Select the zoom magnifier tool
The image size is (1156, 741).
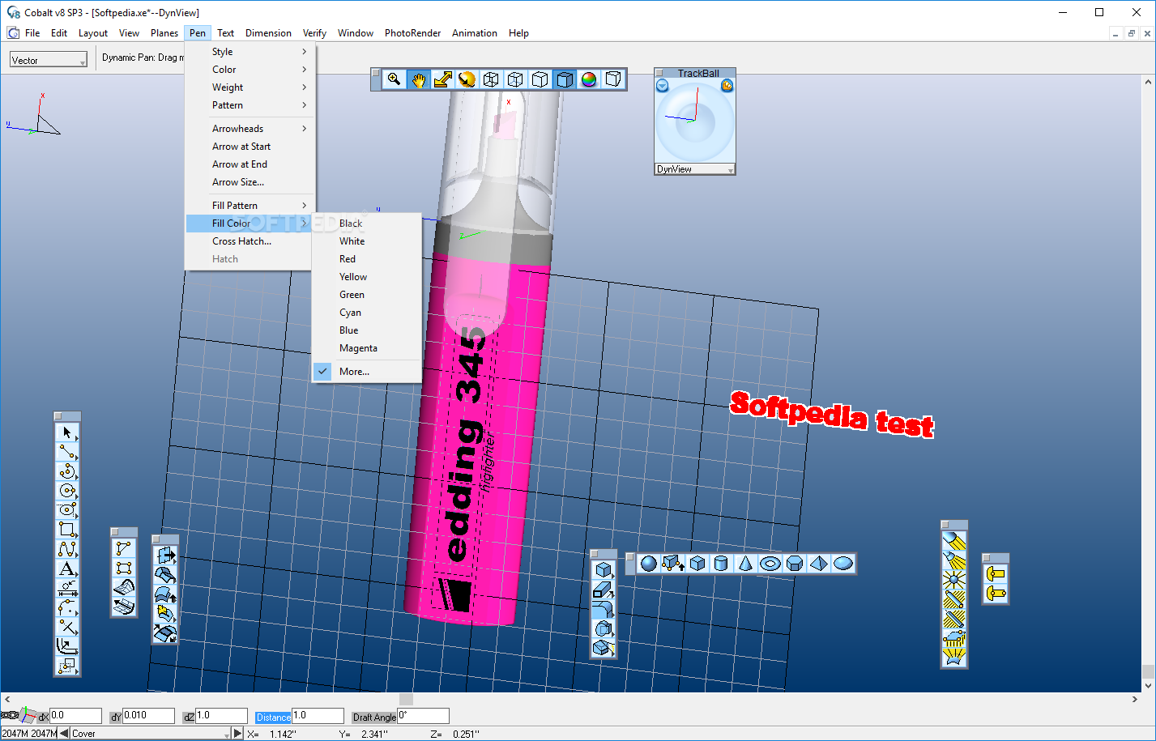[394, 79]
